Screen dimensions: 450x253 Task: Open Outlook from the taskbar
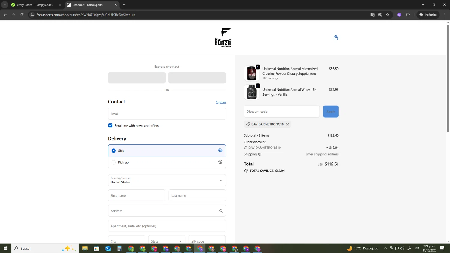click(x=108, y=248)
